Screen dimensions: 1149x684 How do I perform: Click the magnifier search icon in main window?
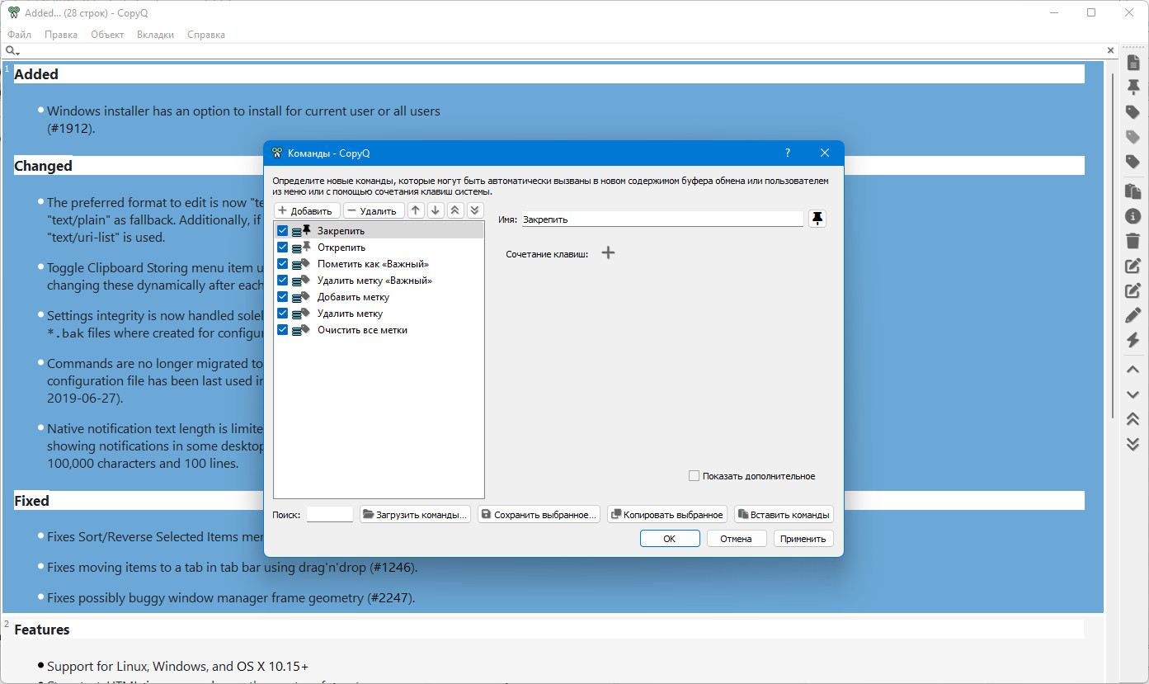[x=12, y=51]
